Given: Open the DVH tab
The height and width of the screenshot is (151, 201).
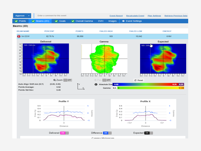Looking at the screenshot, I should pos(101,21).
